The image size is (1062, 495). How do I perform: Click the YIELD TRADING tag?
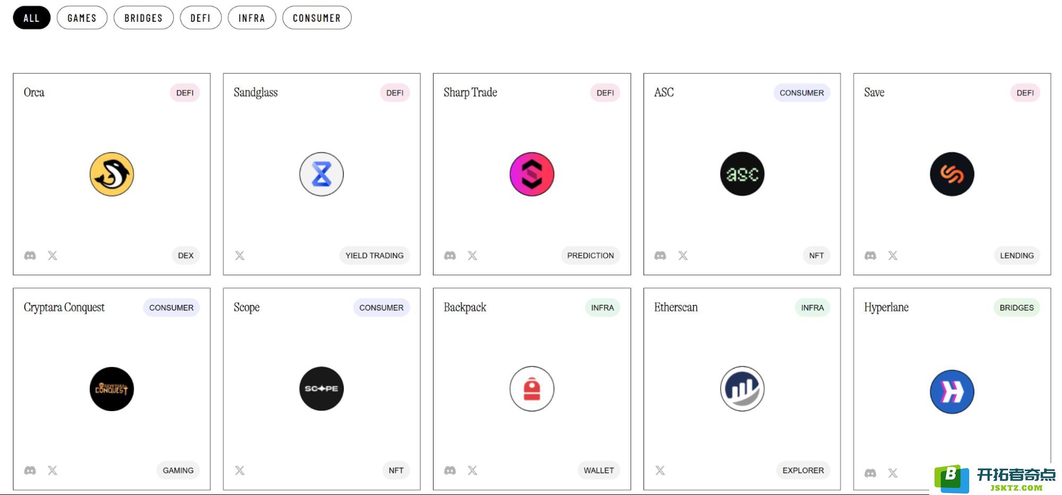375,255
